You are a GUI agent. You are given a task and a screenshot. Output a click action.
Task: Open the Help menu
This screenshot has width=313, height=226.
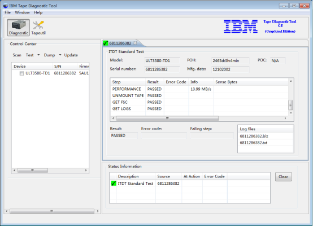tap(38, 12)
